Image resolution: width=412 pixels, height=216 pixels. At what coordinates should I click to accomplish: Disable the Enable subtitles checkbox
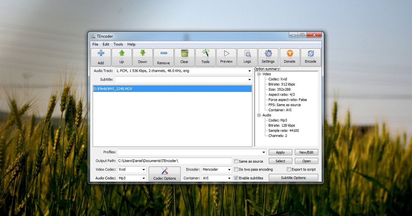point(236,178)
